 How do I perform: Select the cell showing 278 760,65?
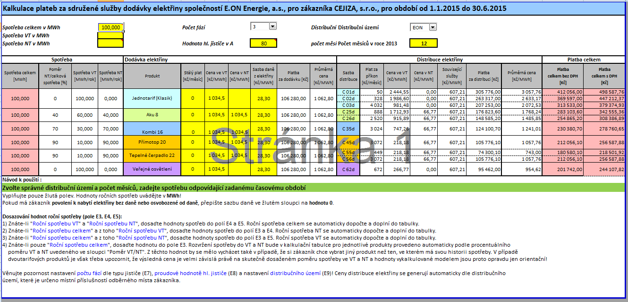604,129
